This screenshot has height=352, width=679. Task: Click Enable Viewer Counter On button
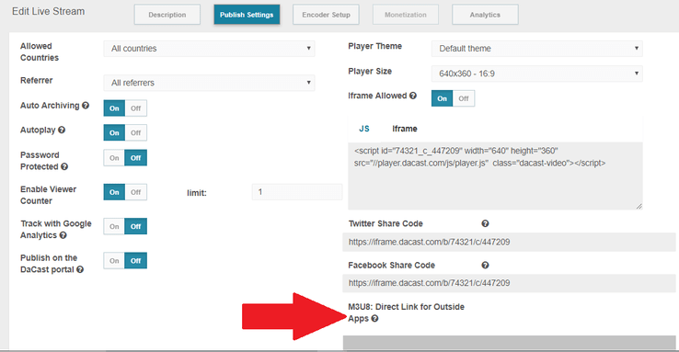pos(114,192)
